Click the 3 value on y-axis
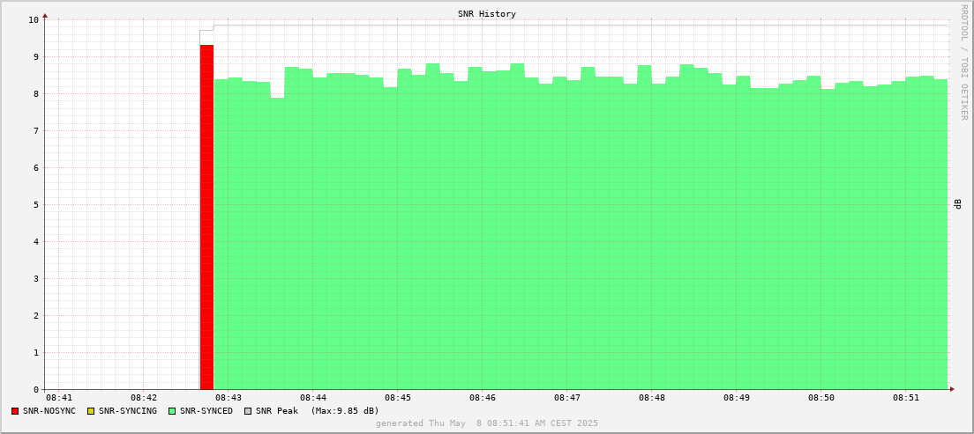This screenshot has width=974, height=434. click(36, 279)
